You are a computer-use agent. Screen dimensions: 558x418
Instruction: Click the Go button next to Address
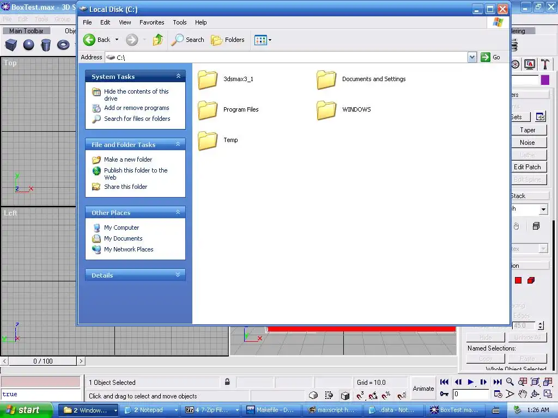click(x=490, y=57)
